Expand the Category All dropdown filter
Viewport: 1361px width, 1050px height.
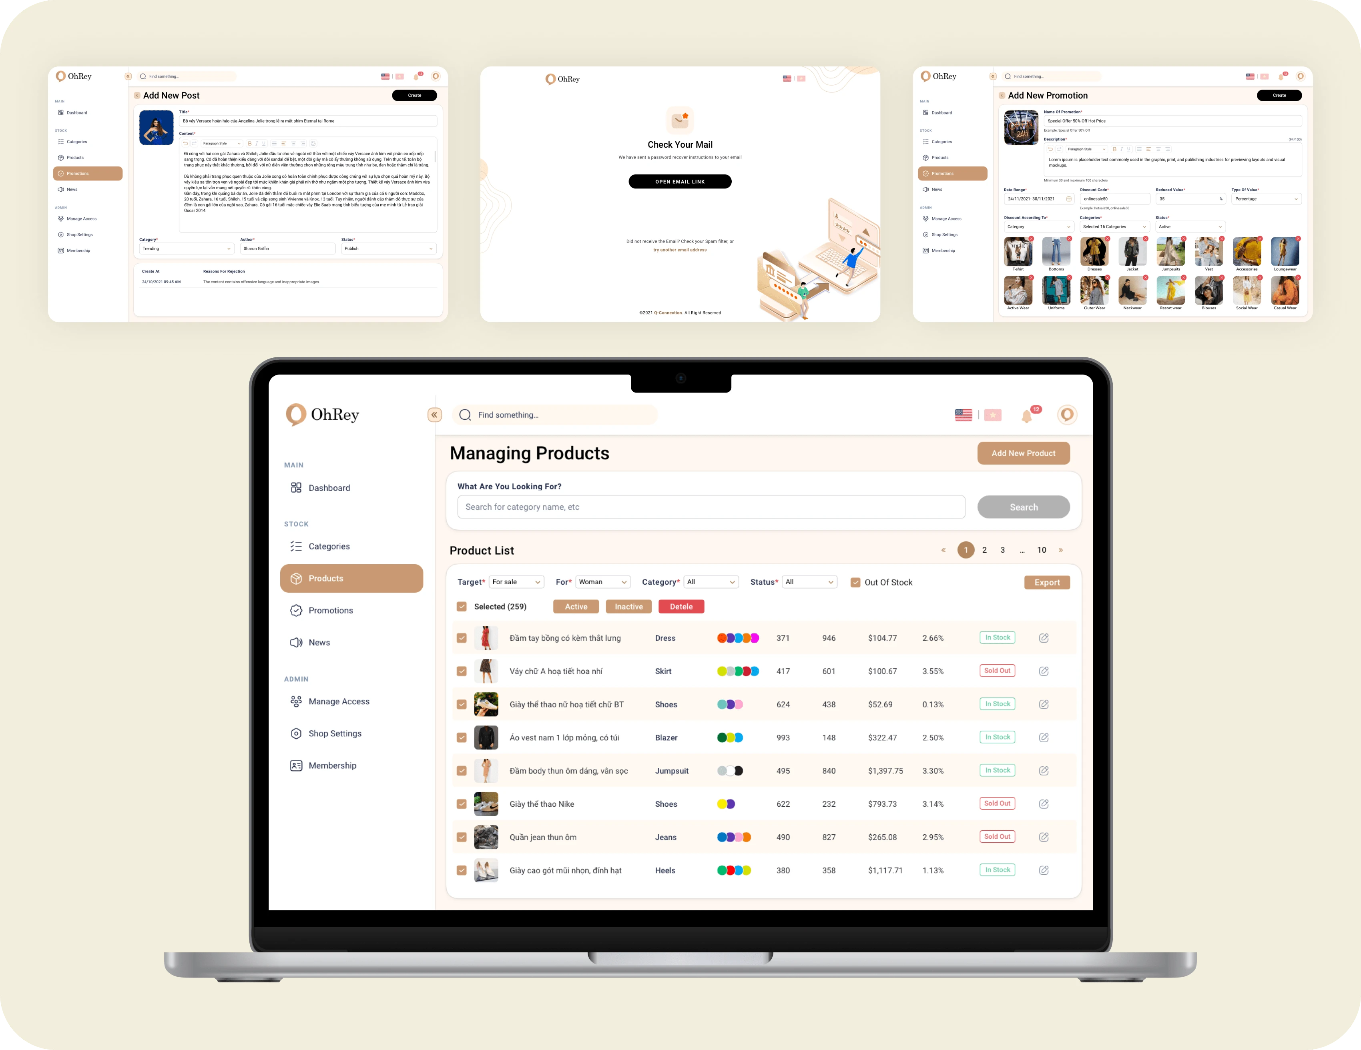pos(710,582)
